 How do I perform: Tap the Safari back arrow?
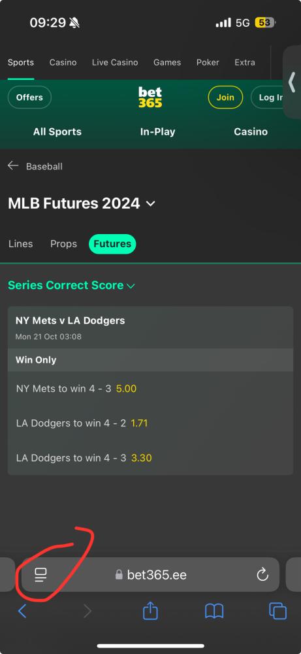(x=22, y=611)
